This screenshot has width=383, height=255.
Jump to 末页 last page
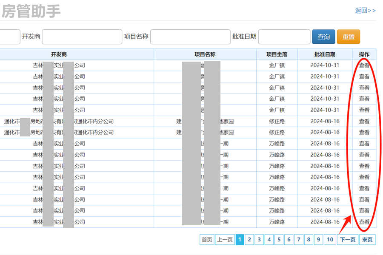click(367, 240)
